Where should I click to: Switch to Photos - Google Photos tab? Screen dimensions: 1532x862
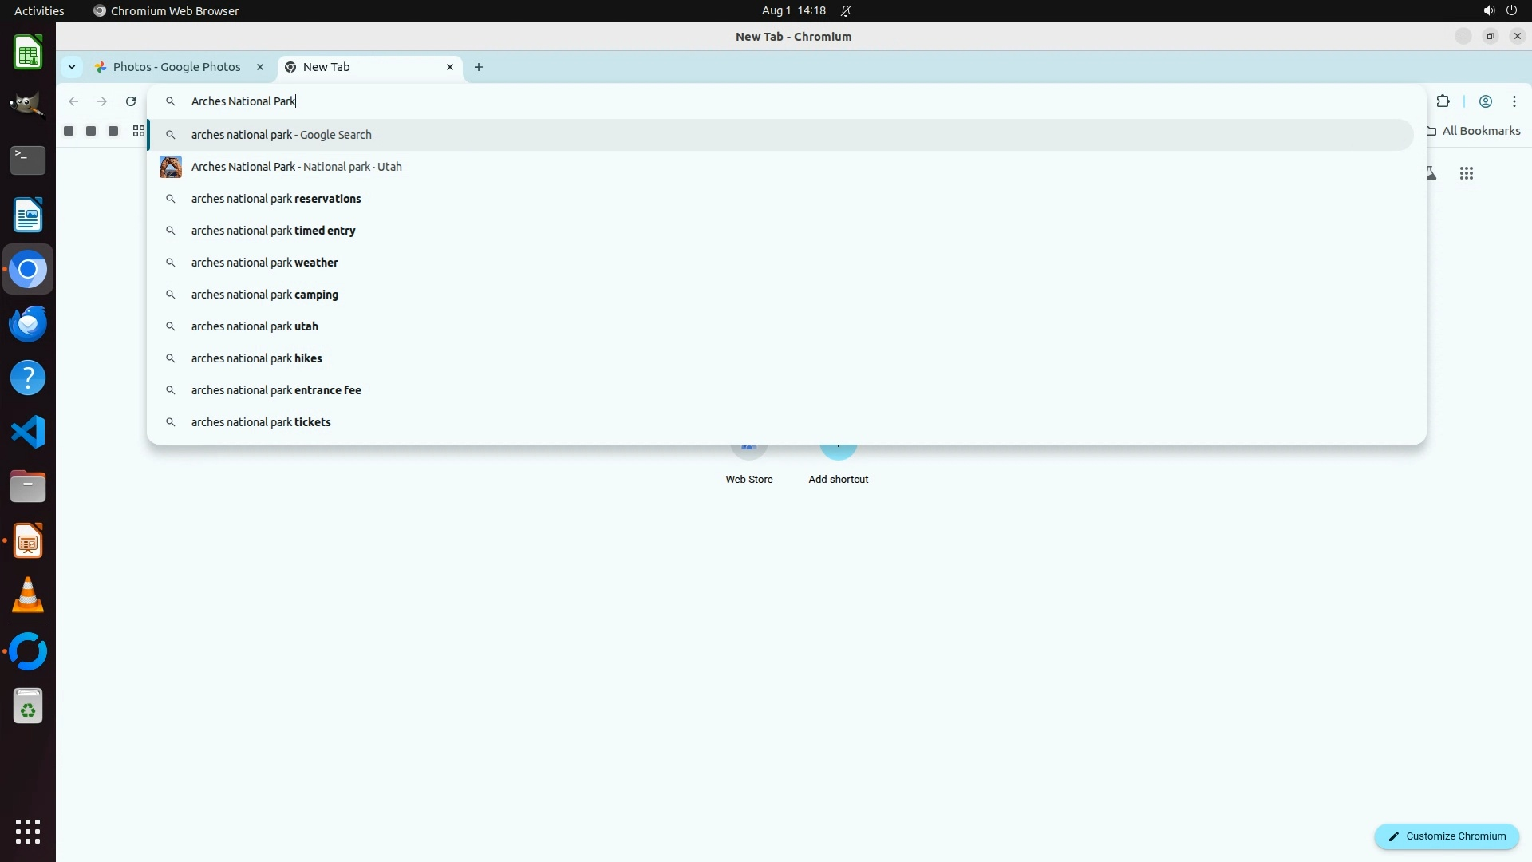pyautogui.click(x=176, y=67)
